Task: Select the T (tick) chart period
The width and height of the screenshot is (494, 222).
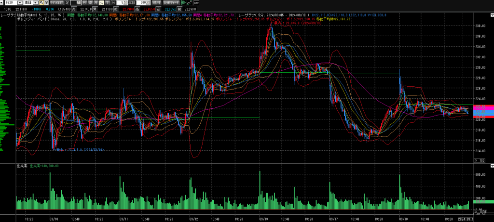Action: [107, 3]
